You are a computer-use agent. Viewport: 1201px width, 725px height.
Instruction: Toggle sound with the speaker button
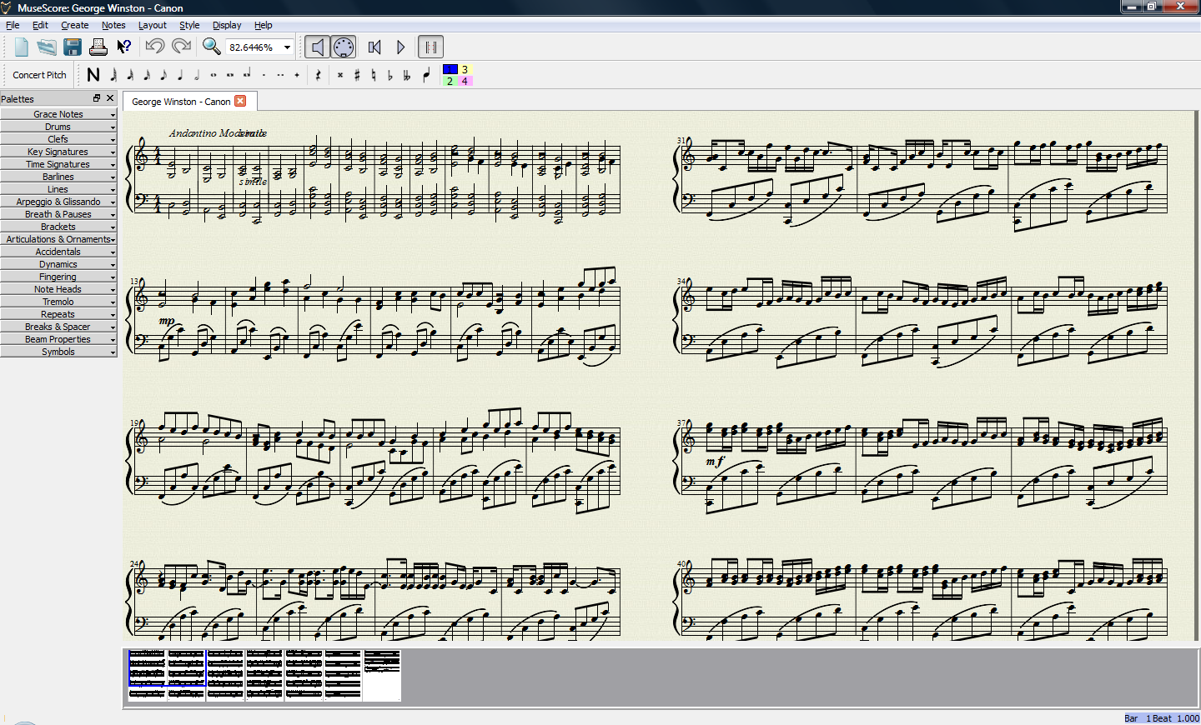(318, 47)
